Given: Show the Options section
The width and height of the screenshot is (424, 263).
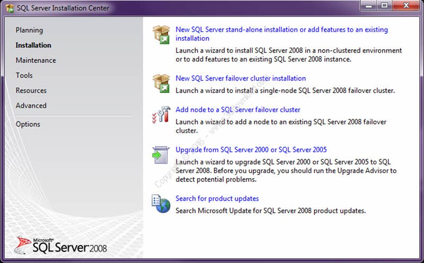Looking at the screenshot, I should coord(28,124).
